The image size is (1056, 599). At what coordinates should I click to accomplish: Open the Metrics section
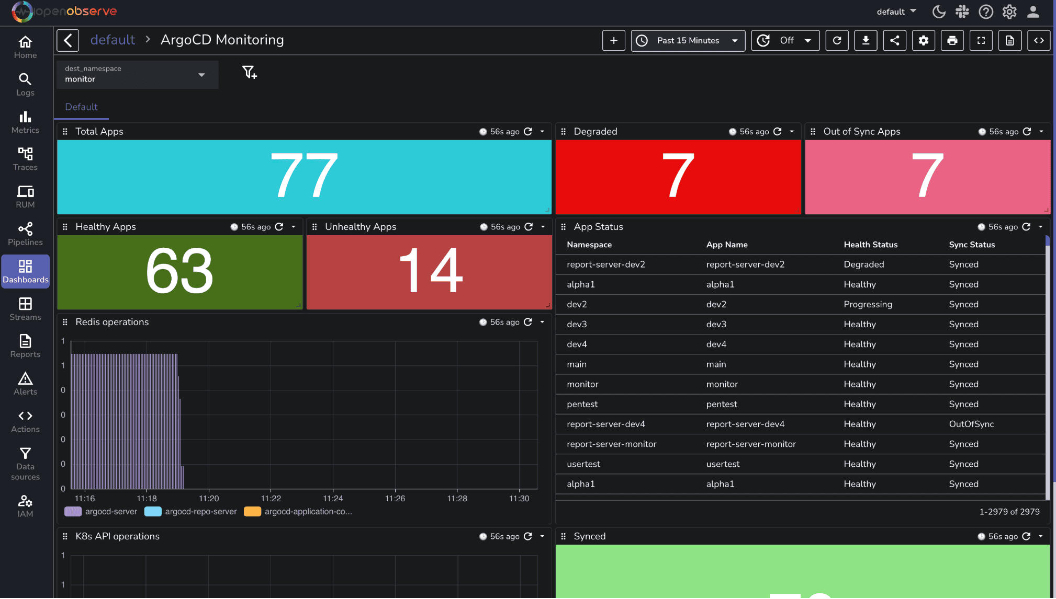click(x=25, y=122)
